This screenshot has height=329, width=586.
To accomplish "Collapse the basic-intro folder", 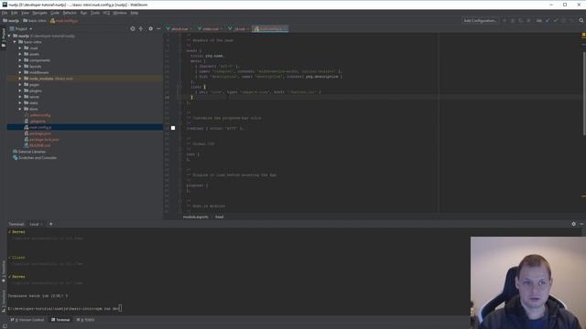I will (x=15, y=42).
